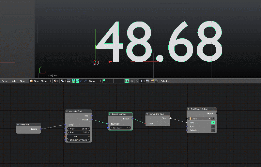Increase the Start value with right arrow

(x=89, y=129)
